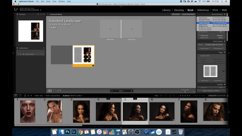Viewport: 242px width, 136px height.
Task: Open Apple menu
Action: click(x=15, y=2)
